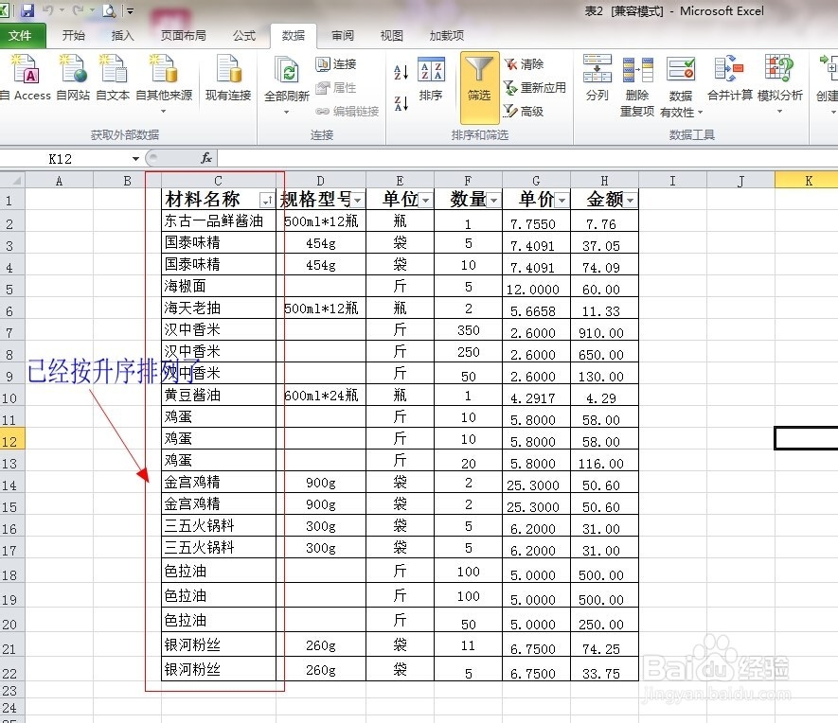Viewport: 838px width, 723px height.
Task: Import data from Access
Action: 27,79
